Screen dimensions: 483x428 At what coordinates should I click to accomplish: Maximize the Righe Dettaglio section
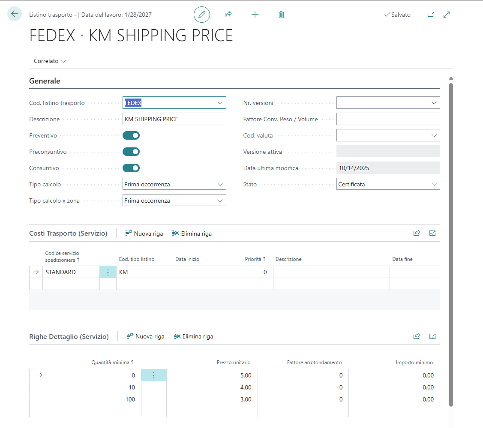pos(432,336)
